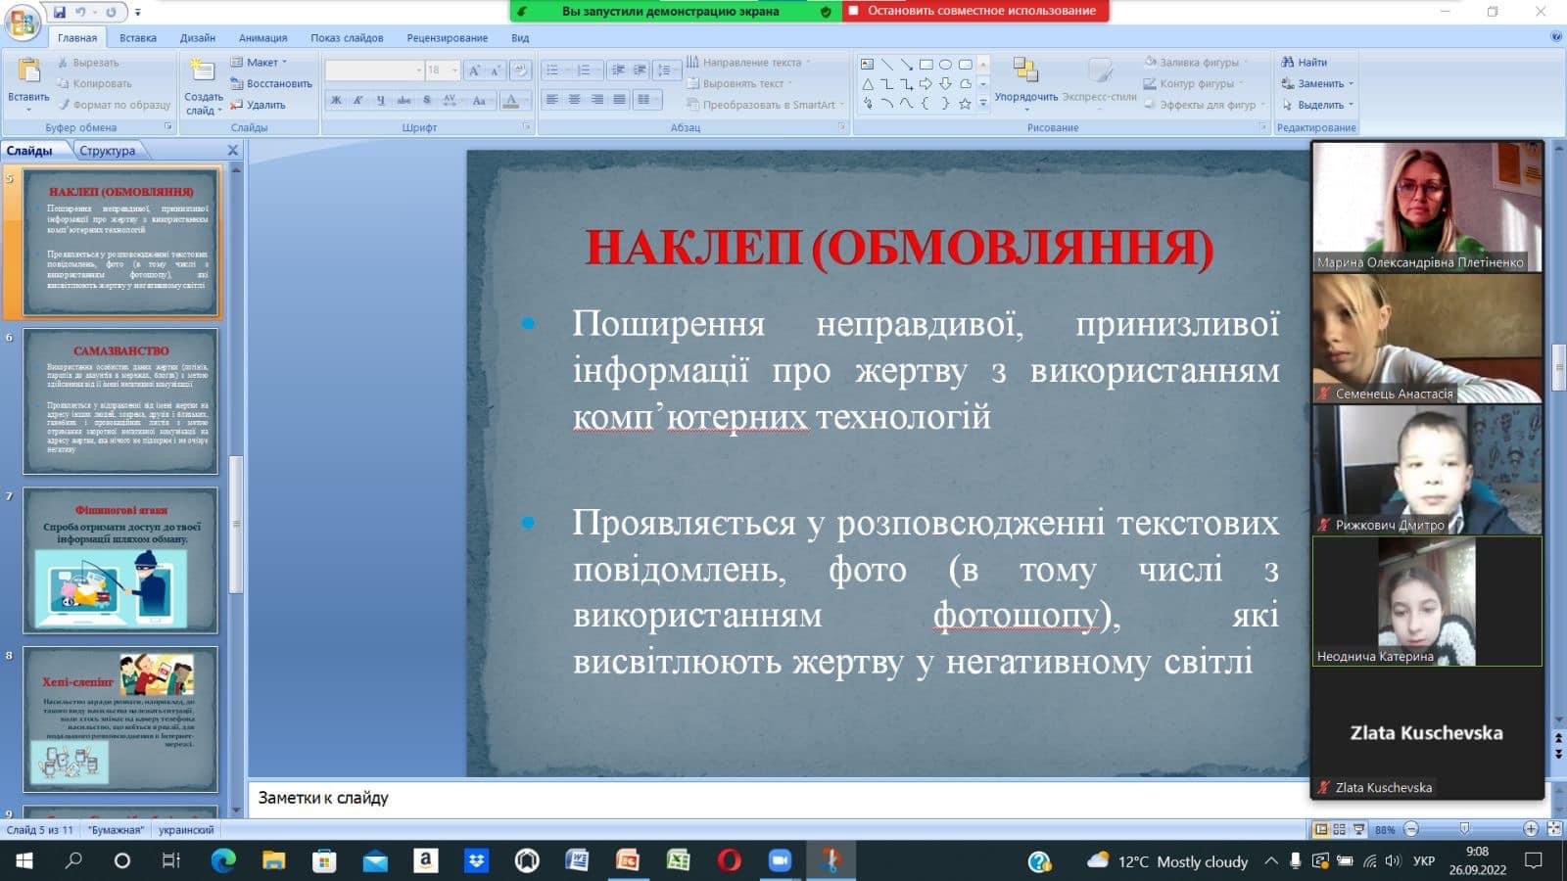The width and height of the screenshot is (1567, 881).
Task: Click the decrease font size icon
Action: point(498,70)
